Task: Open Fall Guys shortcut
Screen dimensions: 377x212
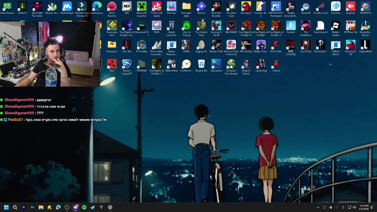Action: 171,8
